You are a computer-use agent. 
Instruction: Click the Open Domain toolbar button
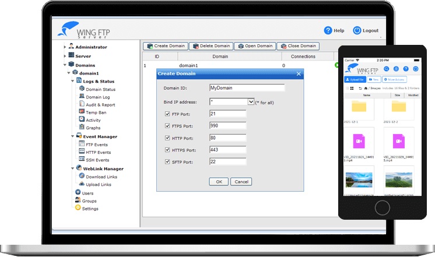(x=255, y=46)
